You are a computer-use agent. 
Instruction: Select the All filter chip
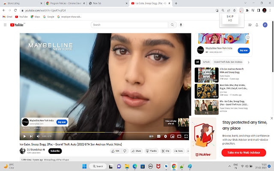197,62
